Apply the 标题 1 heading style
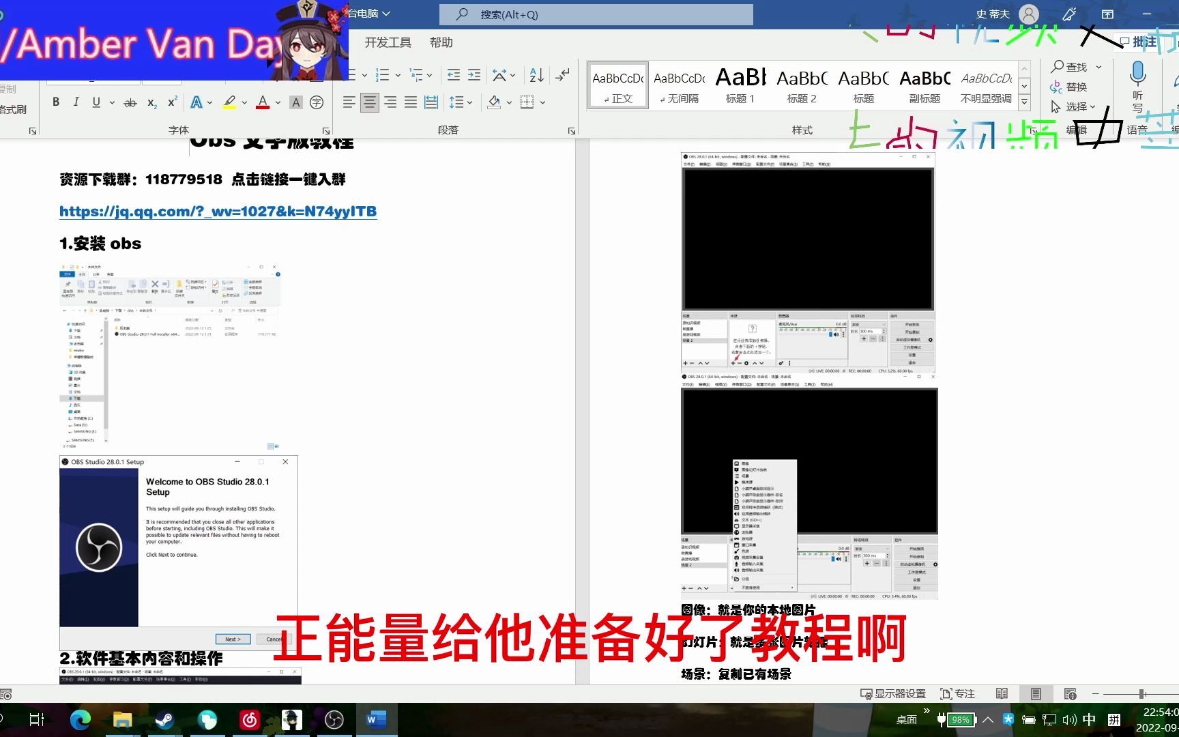 coord(740,84)
